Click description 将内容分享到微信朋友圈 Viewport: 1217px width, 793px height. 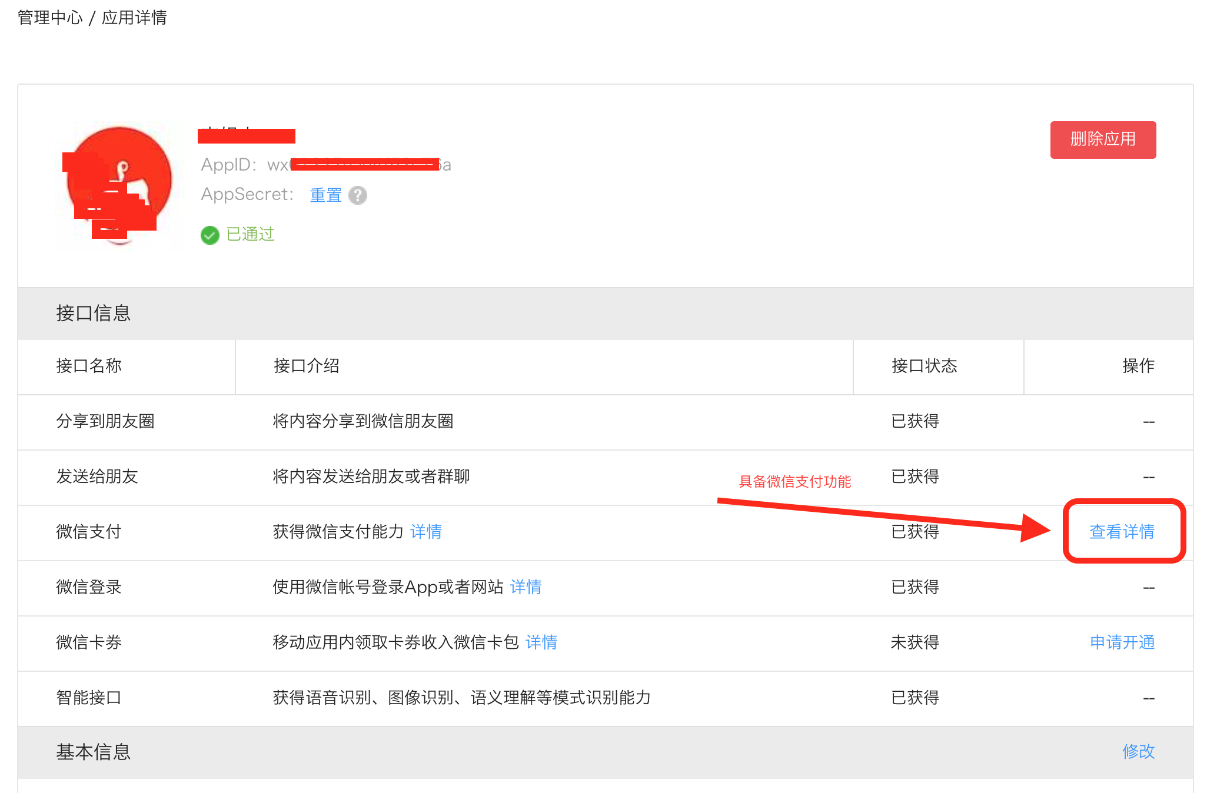(x=363, y=421)
